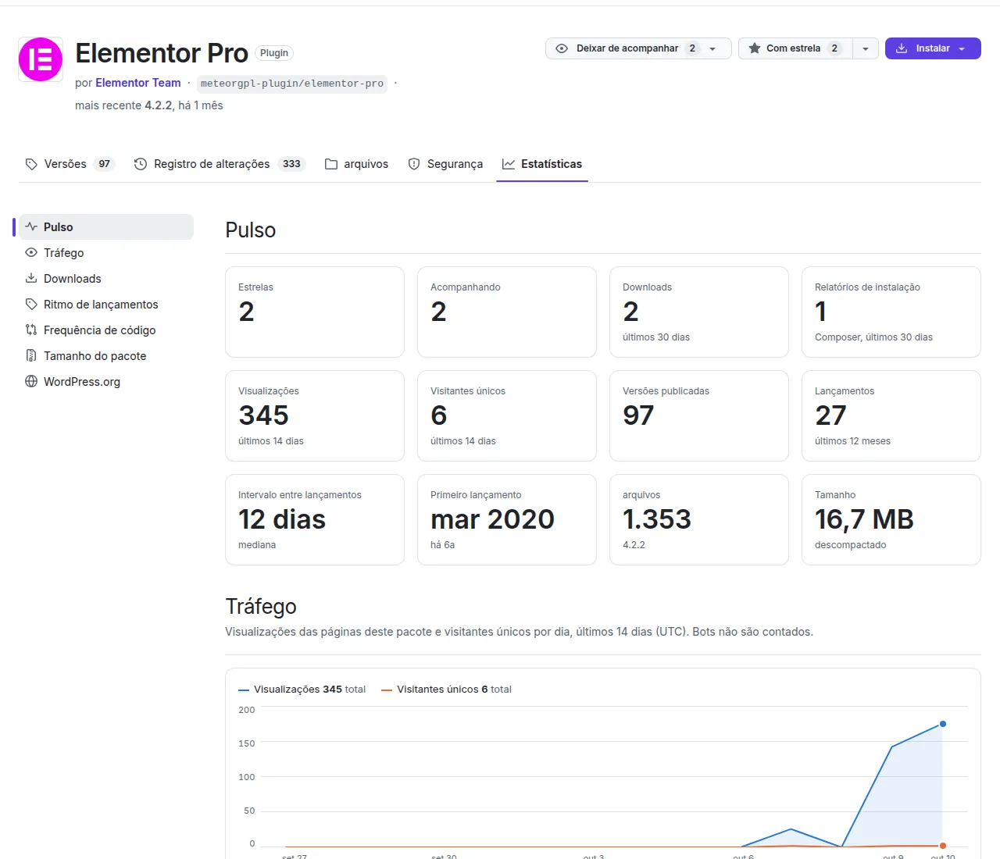Open the dropdown arrow next to Com estrela
The width and height of the screenshot is (1000, 859).
(866, 48)
